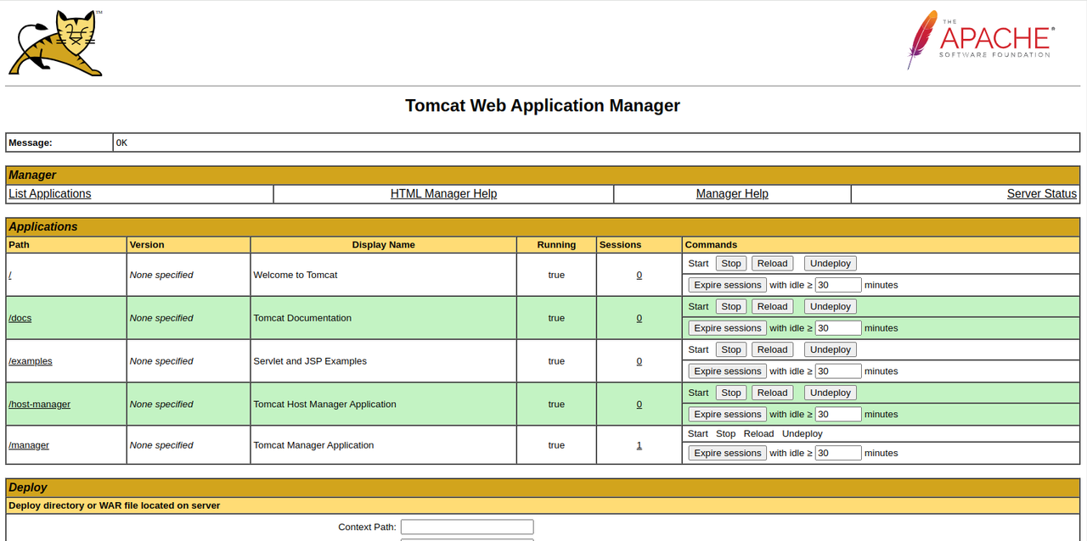Expire sessions for Tomcat Host Manager
1087x541 pixels.
coord(728,415)
